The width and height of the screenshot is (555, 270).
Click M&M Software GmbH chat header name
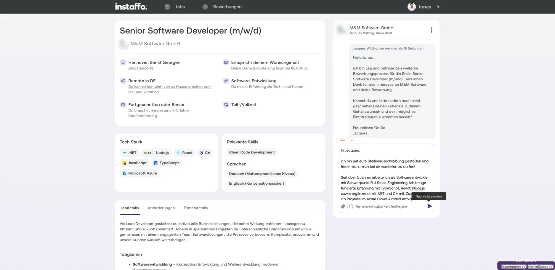pos(371,28)
